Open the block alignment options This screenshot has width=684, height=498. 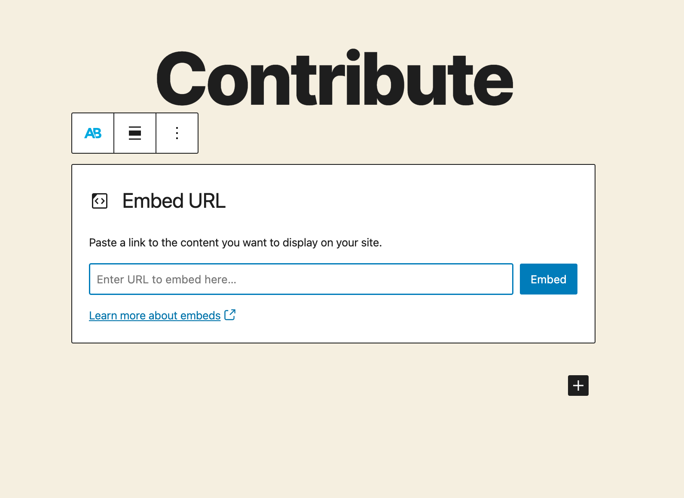coord(135,133)
